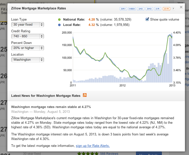Click the National Rate 4.28 value
This screenshot has height=155, width=189.
click(92, 19)
